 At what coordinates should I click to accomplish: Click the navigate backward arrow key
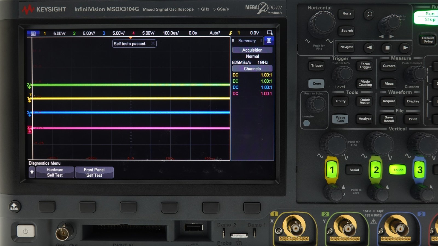[369, 48]
